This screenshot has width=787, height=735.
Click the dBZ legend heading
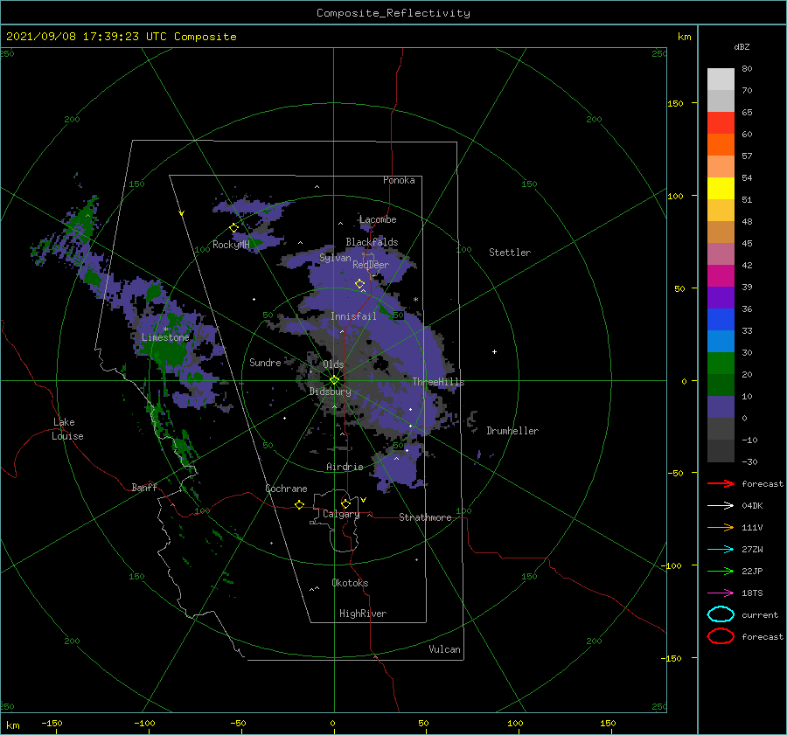coord(742,46)
